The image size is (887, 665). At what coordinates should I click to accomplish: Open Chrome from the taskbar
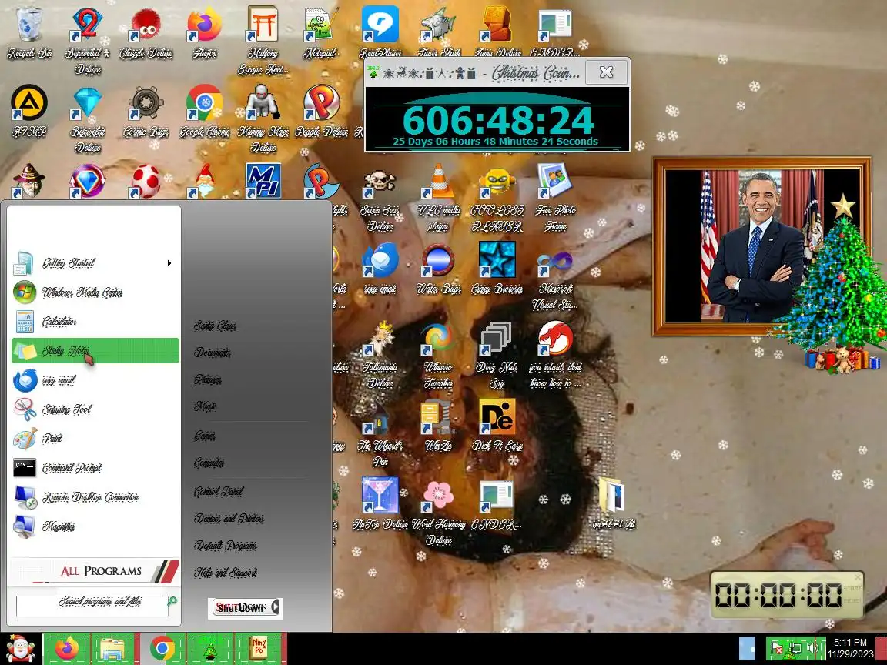[x=163, y=649]
